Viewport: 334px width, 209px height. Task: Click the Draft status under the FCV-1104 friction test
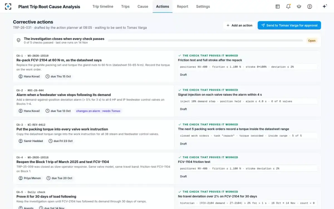[183, 176]
